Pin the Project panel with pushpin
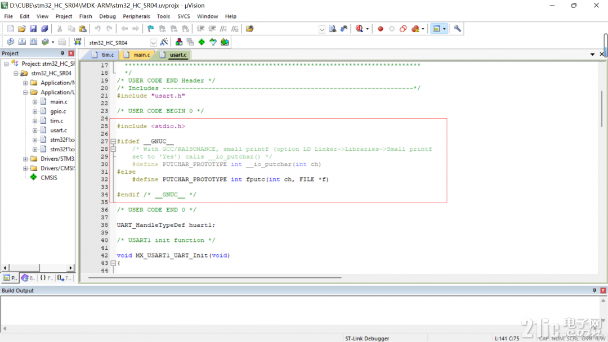608x342 pixels. tap(62, 53)
